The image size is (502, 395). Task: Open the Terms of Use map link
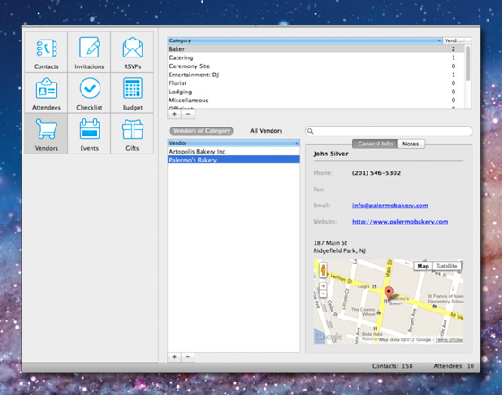[449, 340]
